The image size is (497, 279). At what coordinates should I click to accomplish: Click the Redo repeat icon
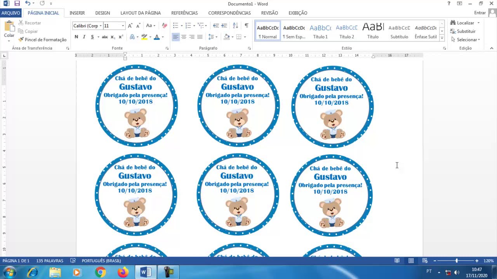tap(42, 3)
